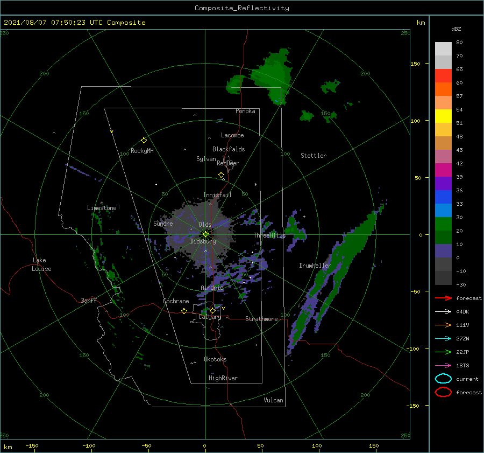Click the yellow radar-center diamond near Olds
The height and width of the screenshot is (453, 484).
(205, 234)
